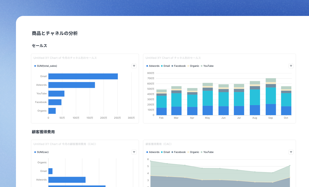Toggle Facebook legend in CAC area chart
The height and width of the screenshot is (187, 309).
178,152
